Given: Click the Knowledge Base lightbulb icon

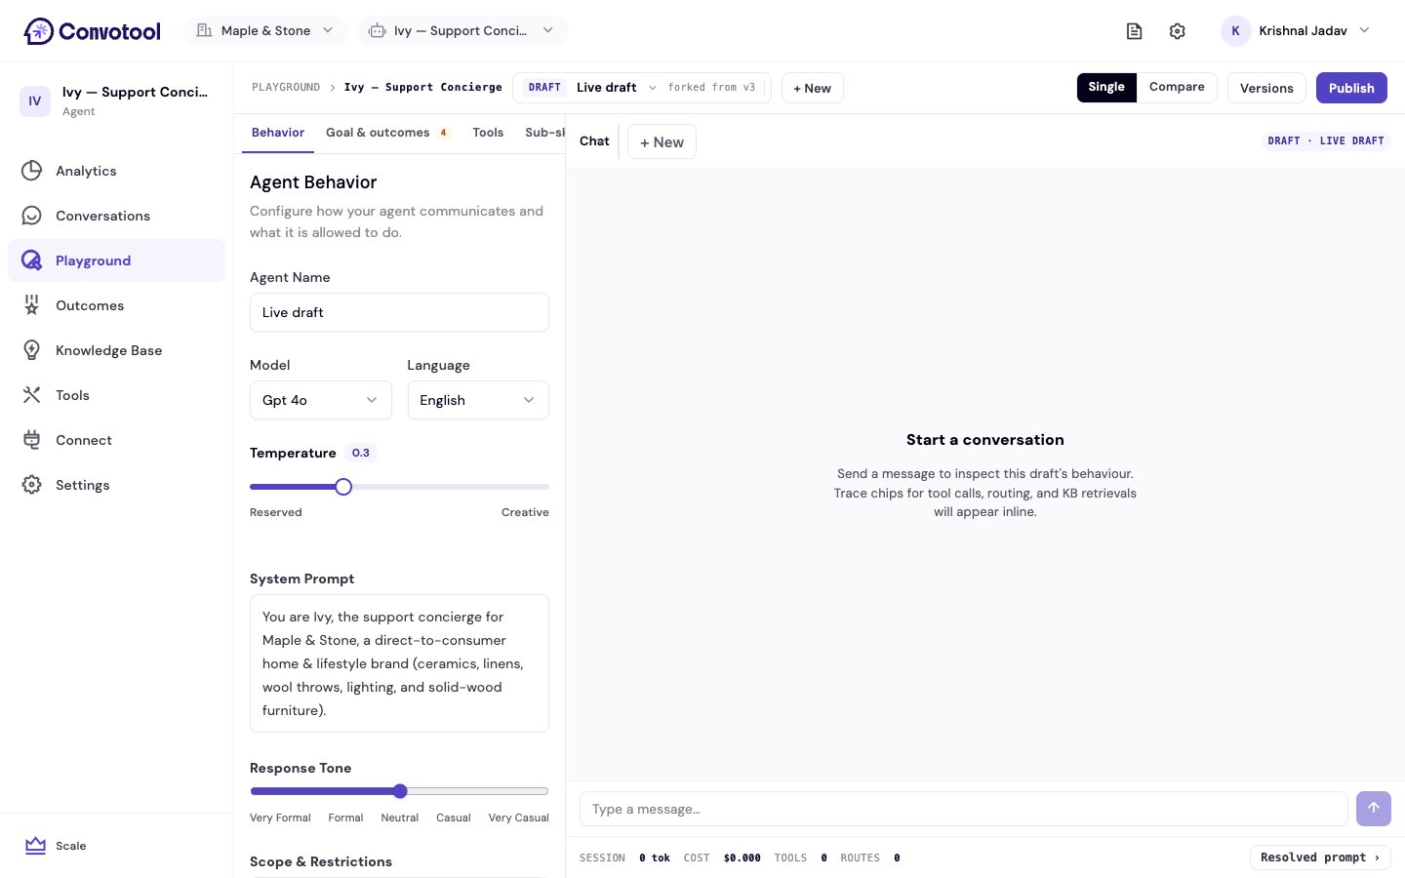Looking at the screenshot, I should [x=32, y=350].
